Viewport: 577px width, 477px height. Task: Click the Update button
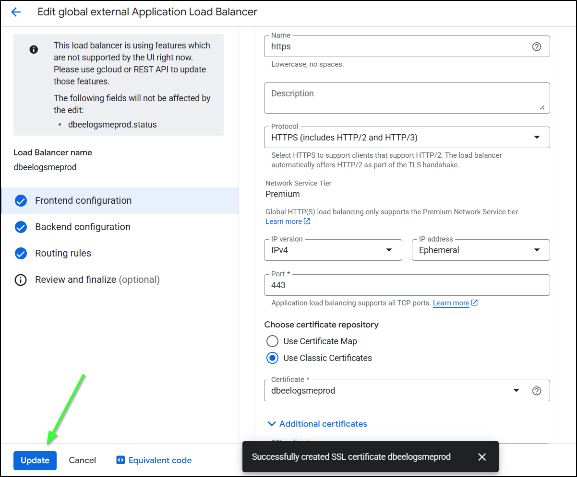point(35,460)
